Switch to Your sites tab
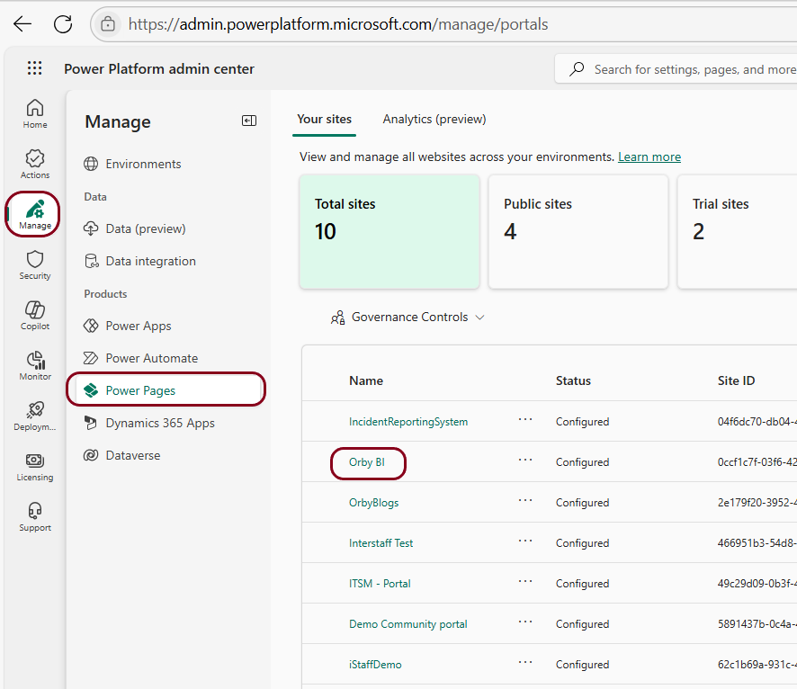This screenshot has height=689, width=797. tap(325, 120)
